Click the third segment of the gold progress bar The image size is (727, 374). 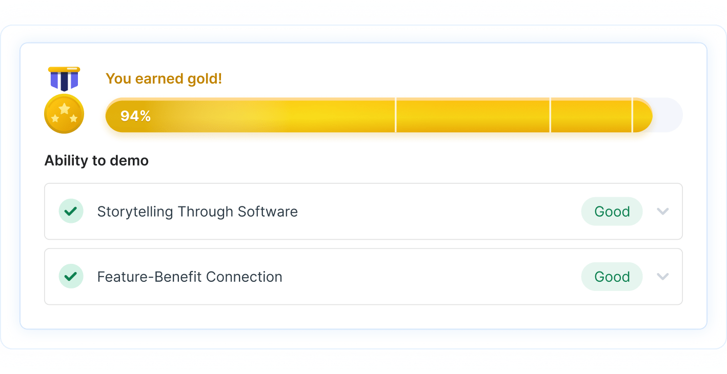click(591, 115)
